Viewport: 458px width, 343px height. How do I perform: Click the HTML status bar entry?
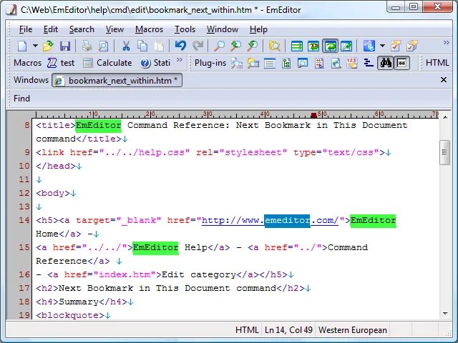click(247, 330)
